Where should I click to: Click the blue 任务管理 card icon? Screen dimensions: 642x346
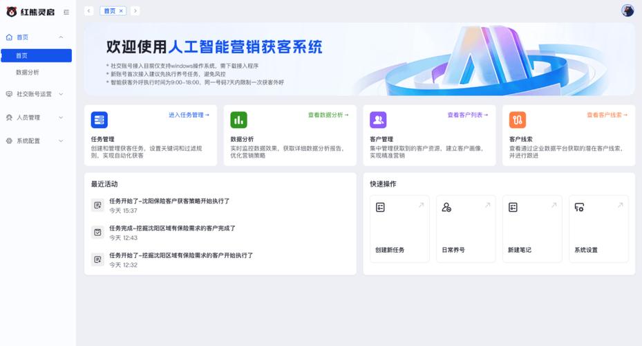99,120
